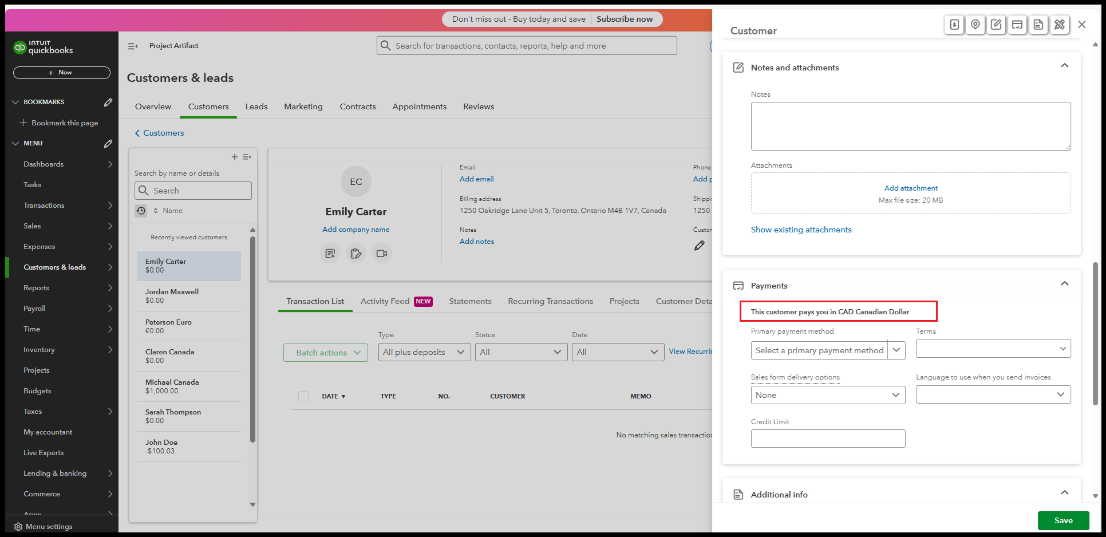This screenshot has height=537, width=1106.
Task: Open the Terms dropdown
Action: pos(993,349)
